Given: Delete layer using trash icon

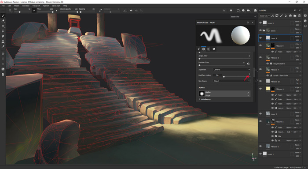Looking at the screenshot, I should (299, 16).
